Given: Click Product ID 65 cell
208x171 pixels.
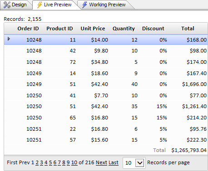Looking at the screenshot, I should coord(73,118).
